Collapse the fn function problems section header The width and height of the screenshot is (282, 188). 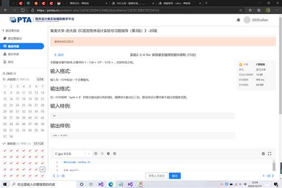tap(23, 79)
